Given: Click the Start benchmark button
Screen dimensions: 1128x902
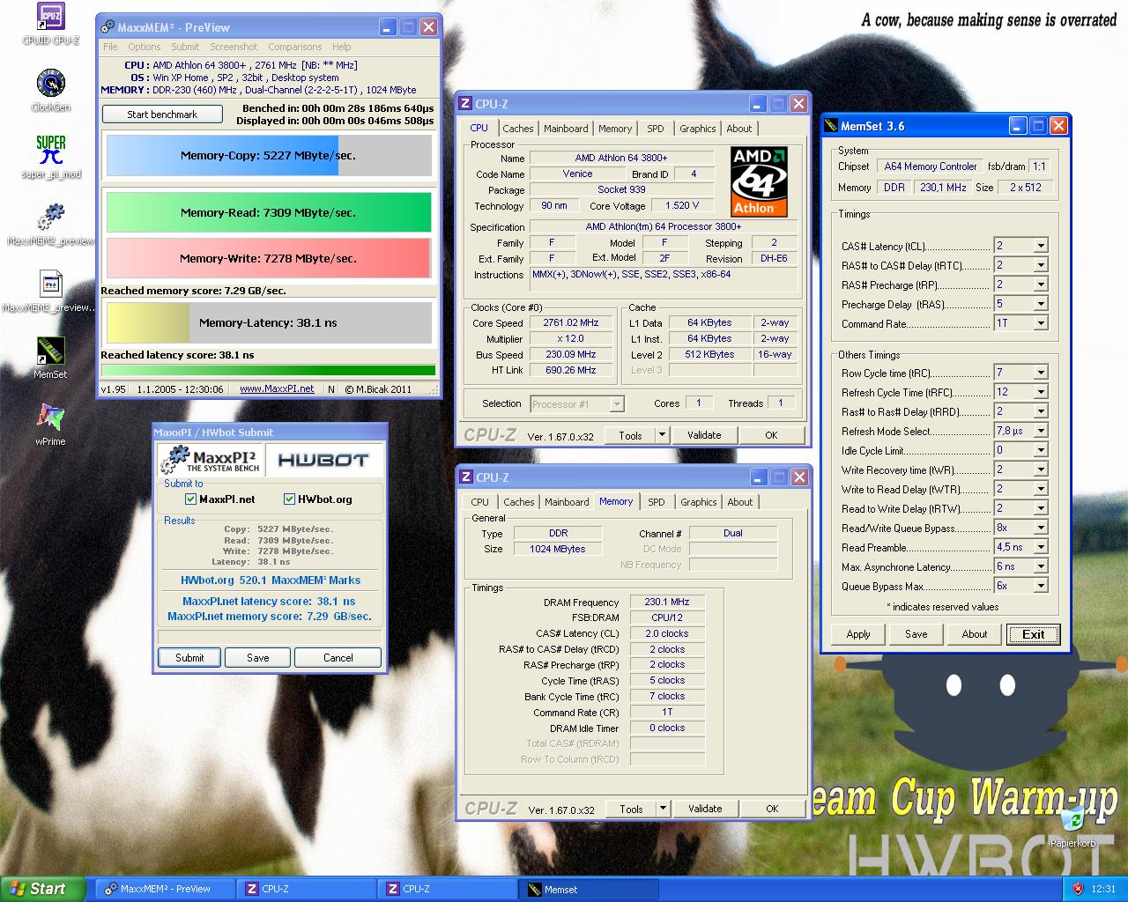Looking at the screenshot, I should click(x=162, y=114).
